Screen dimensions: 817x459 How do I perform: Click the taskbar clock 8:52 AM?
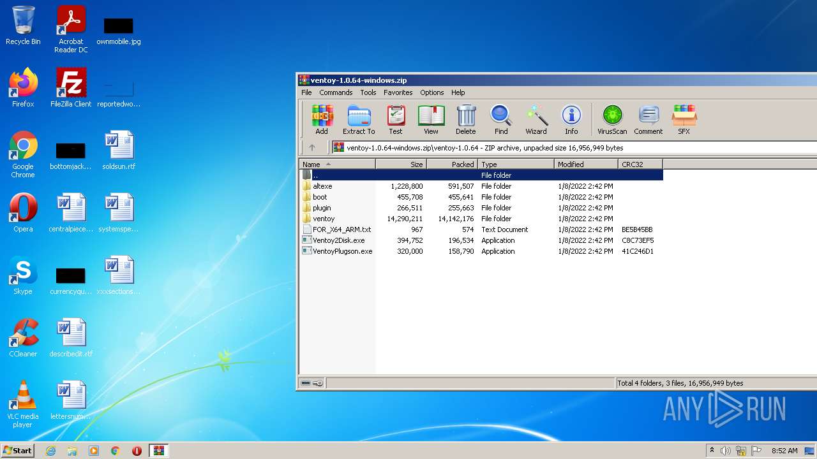click(784, 451)
